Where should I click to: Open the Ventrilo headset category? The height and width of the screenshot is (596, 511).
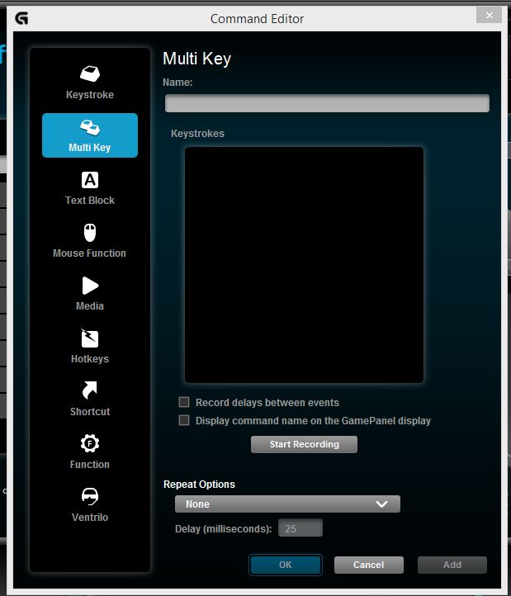(x=90, y=497)
